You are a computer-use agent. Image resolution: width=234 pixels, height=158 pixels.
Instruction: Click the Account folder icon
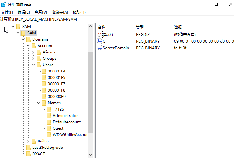pos(33,46)
